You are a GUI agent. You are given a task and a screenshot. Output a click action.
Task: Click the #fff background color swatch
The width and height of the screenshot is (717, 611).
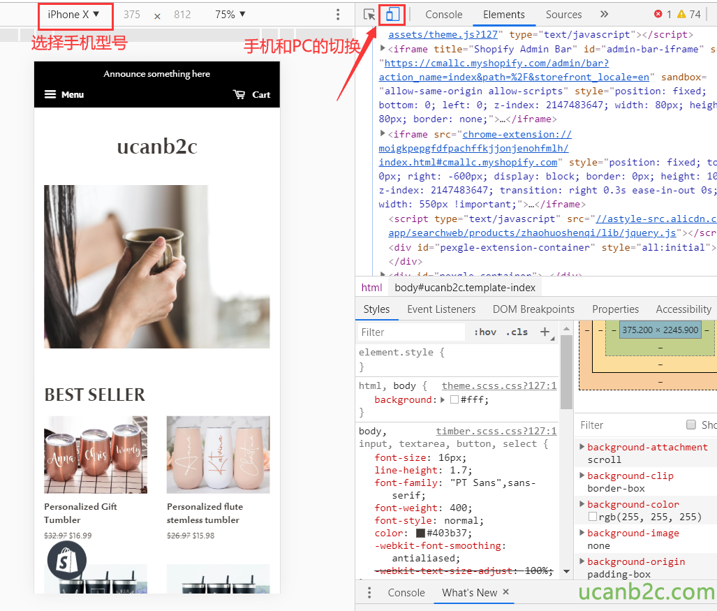[x=454, y=399]
